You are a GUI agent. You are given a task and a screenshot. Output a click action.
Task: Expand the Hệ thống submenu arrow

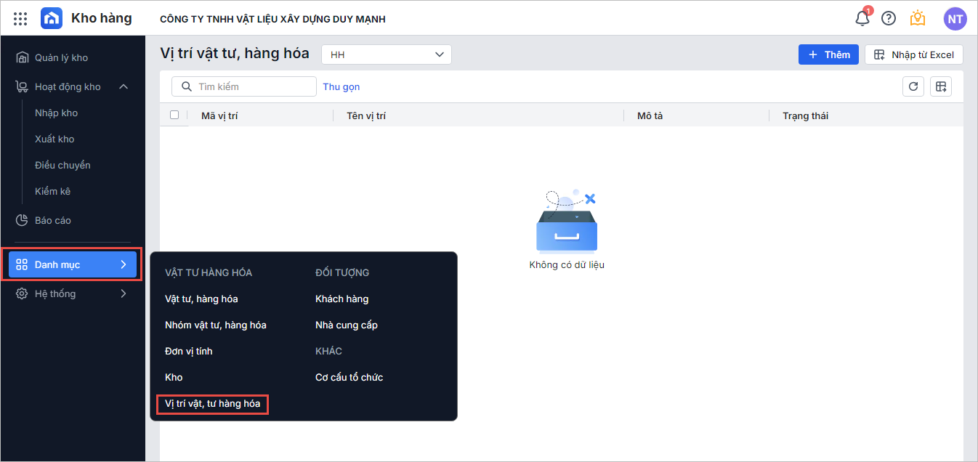[x=124, y=293]
